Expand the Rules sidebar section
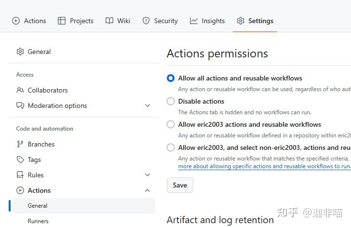 pyautogui.click(x=148, y=175)
